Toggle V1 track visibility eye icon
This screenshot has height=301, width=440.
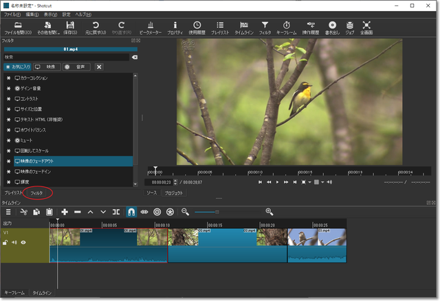tap(23, 242)
